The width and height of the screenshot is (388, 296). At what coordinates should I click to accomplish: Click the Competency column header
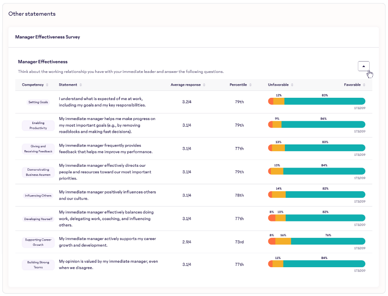(33, 85)
